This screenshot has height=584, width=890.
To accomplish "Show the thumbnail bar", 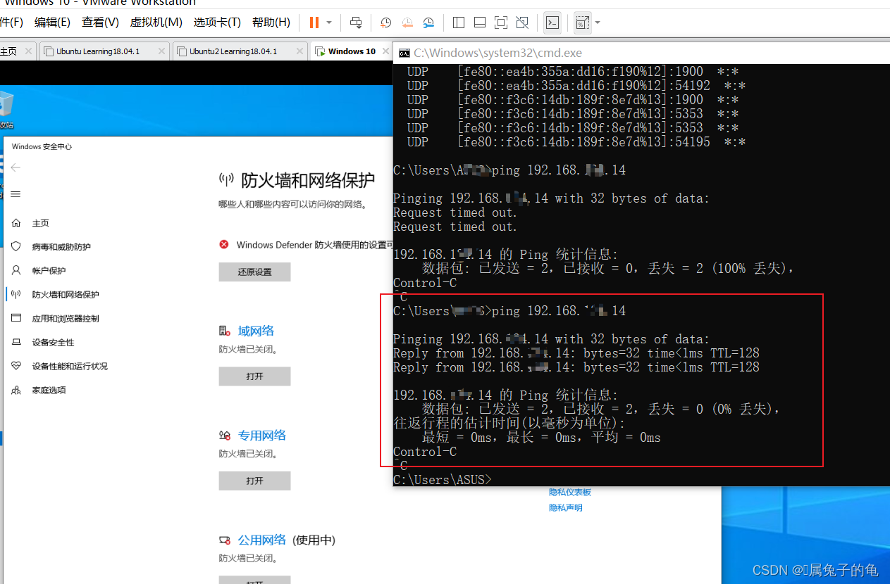I will pos(478,23).
